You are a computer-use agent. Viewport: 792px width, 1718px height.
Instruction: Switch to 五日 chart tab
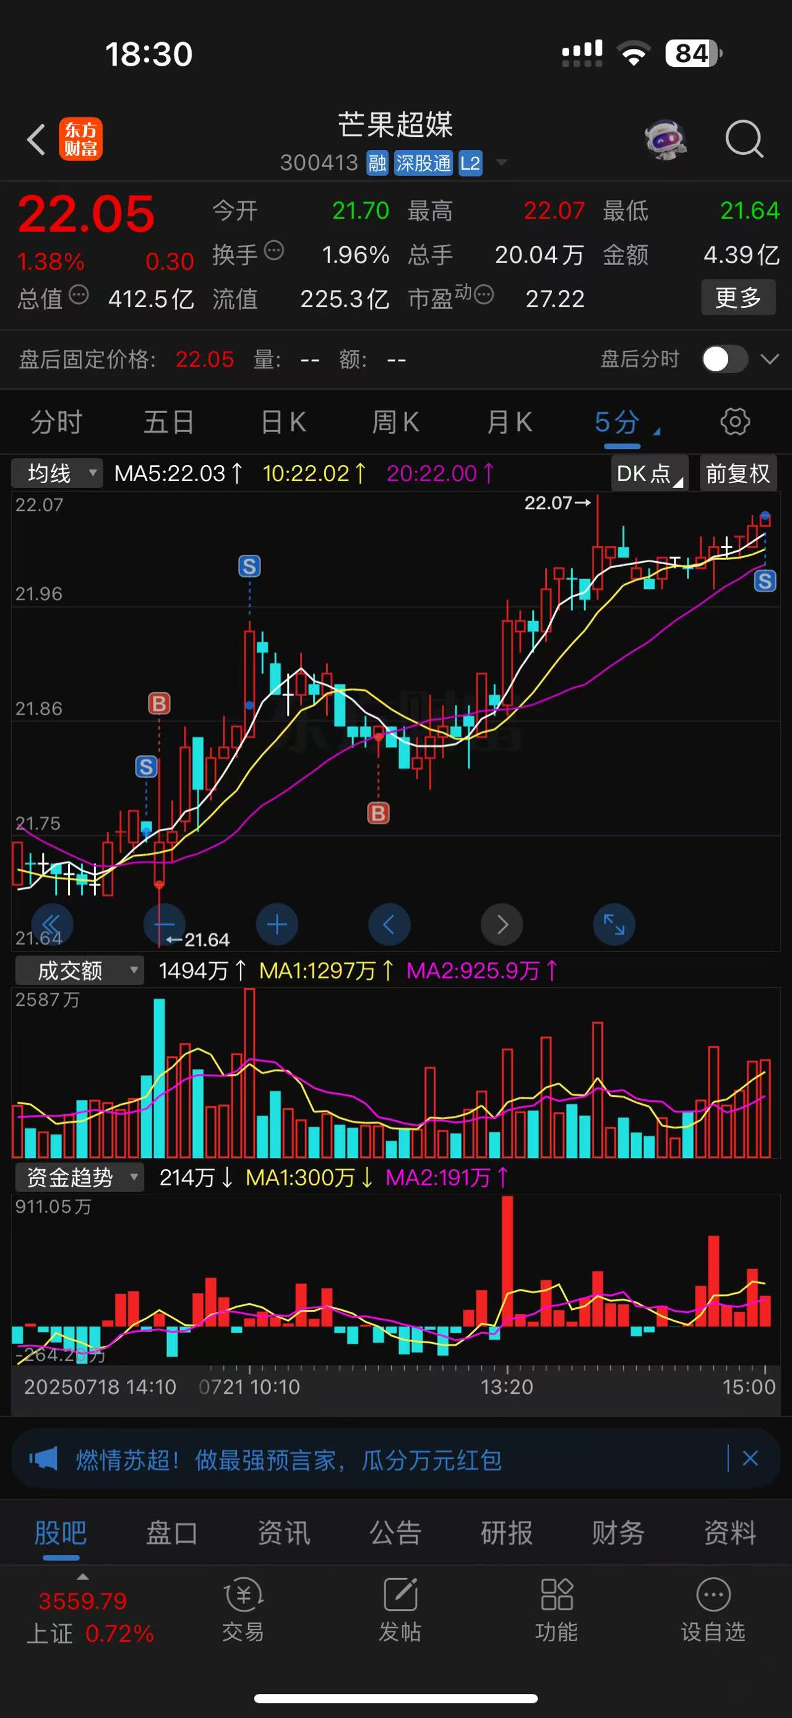169,422
